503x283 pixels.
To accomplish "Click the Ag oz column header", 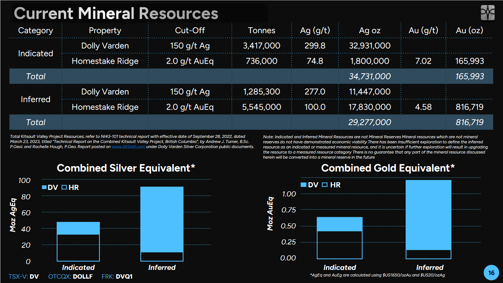I will [370, 31].
